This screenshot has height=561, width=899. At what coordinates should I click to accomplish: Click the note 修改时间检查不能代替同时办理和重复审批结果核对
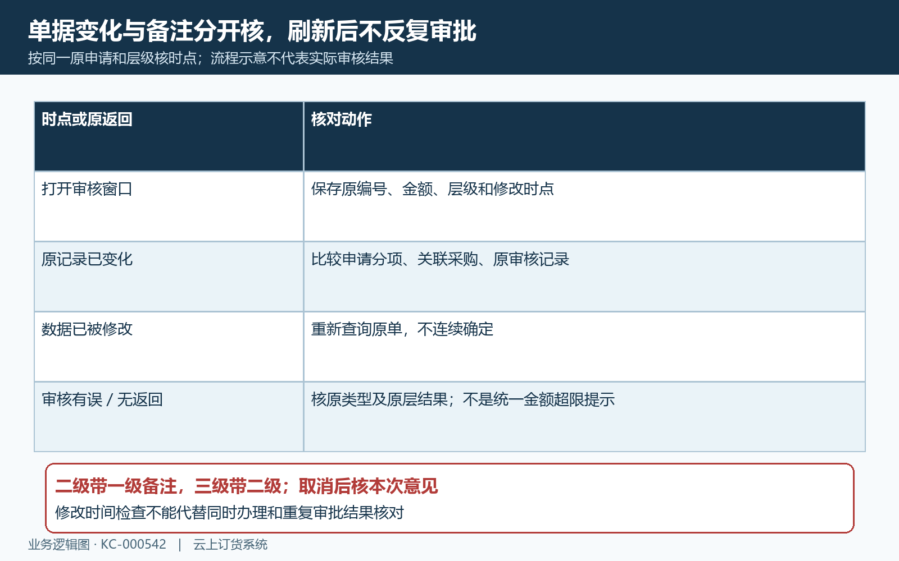click(229, 513)
